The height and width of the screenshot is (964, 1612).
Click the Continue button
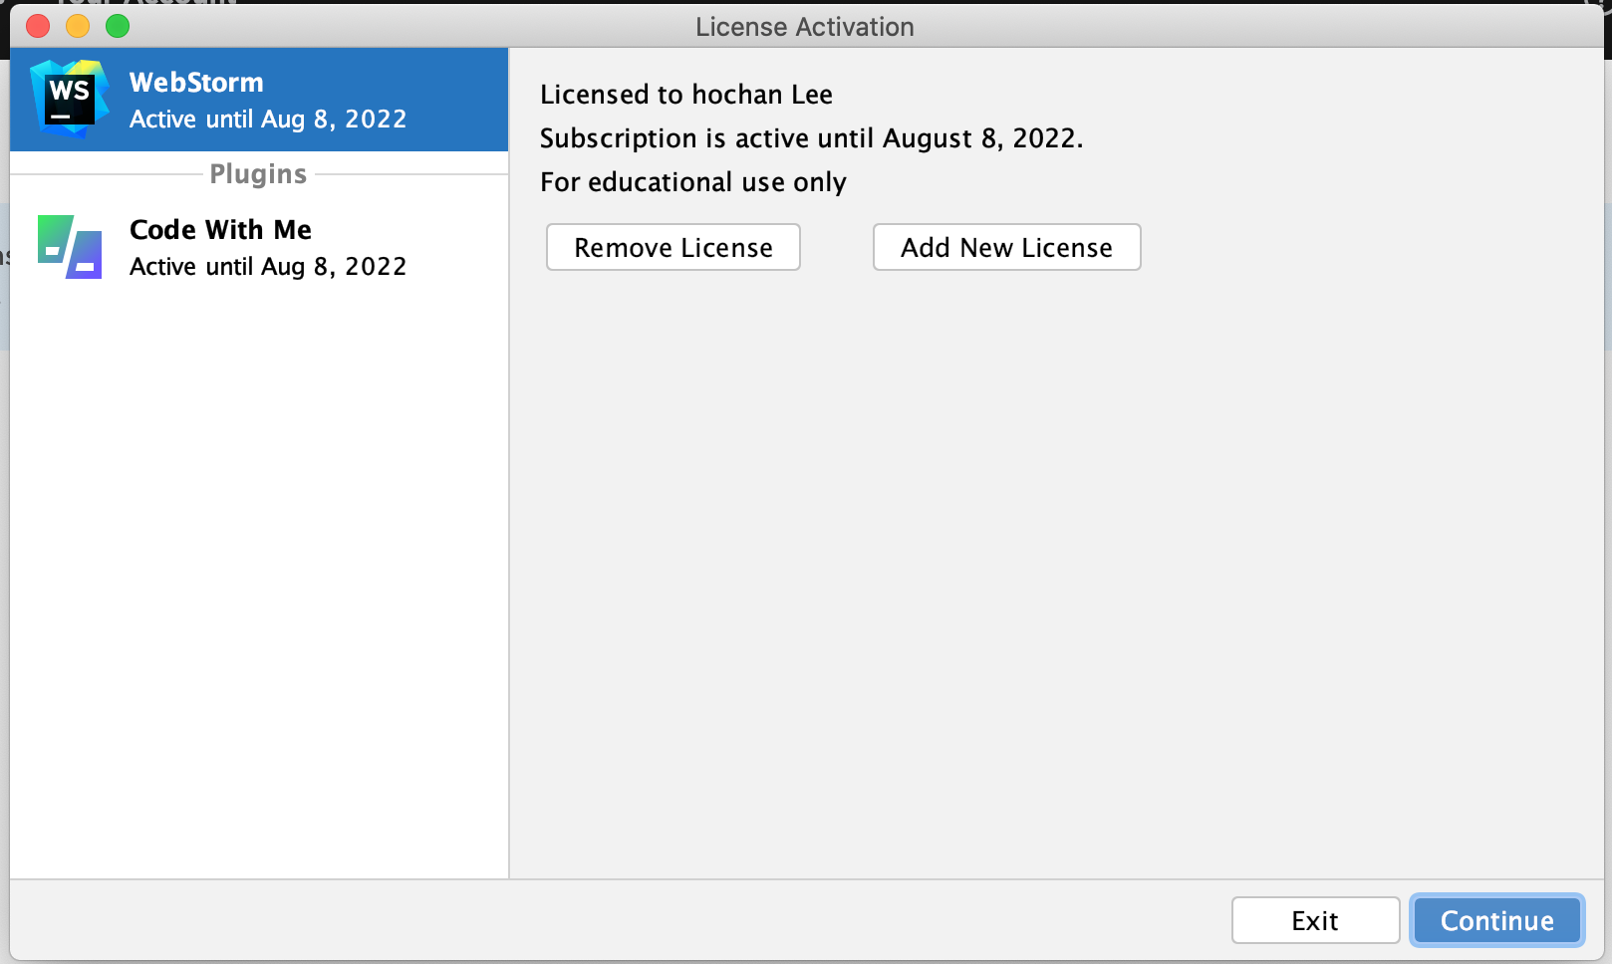pos(1495,920)
